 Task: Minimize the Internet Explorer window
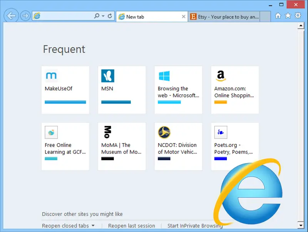tap(271, 5)
